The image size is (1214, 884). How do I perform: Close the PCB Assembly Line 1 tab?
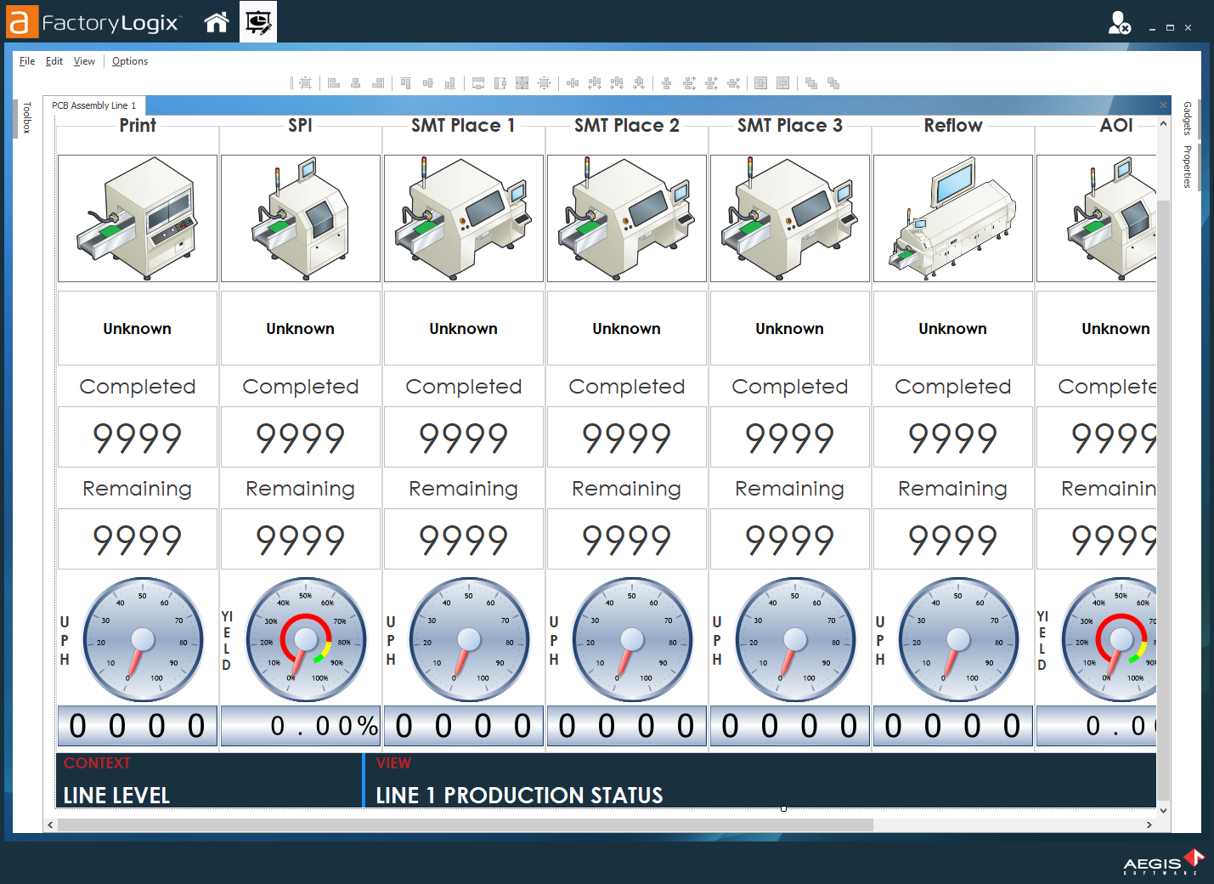[x=1161, y=105]
